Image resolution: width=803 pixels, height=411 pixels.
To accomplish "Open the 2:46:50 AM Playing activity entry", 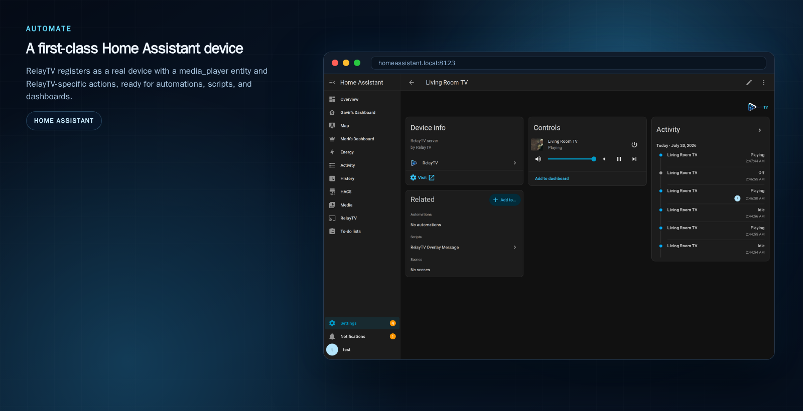I will coord(711,194).
